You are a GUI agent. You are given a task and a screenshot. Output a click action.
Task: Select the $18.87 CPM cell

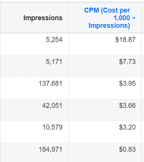[x=105, y=44]
